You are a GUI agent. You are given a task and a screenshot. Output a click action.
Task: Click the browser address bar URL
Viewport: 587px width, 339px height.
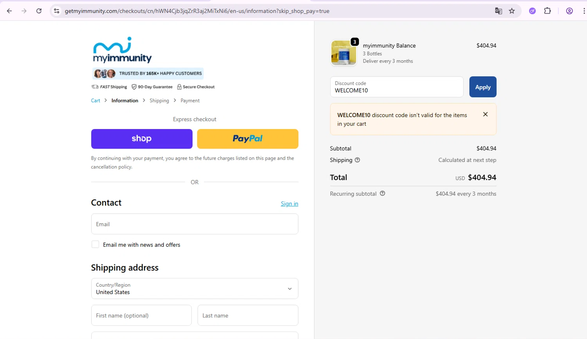tap(197, 11)
